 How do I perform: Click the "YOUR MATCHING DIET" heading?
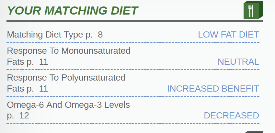coord(73,11)
